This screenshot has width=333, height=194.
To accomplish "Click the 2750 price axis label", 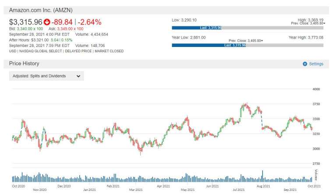I will tap(316, 164).
